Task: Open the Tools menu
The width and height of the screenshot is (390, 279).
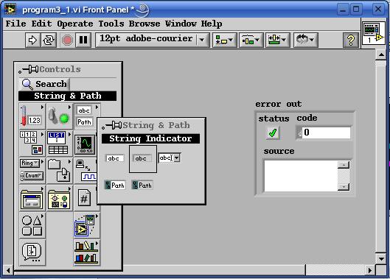Action: pos(111,24)
